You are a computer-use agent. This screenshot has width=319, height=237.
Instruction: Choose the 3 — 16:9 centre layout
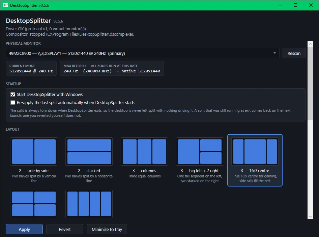coord(255,160)
